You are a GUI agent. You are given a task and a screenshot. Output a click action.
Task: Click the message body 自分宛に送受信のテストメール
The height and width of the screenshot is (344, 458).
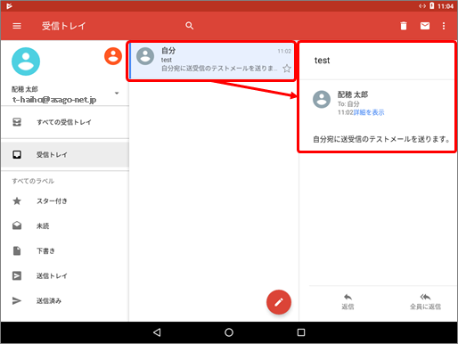(381, 139)
